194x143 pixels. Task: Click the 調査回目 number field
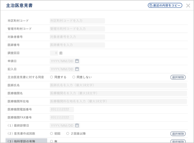coord(54,53)
